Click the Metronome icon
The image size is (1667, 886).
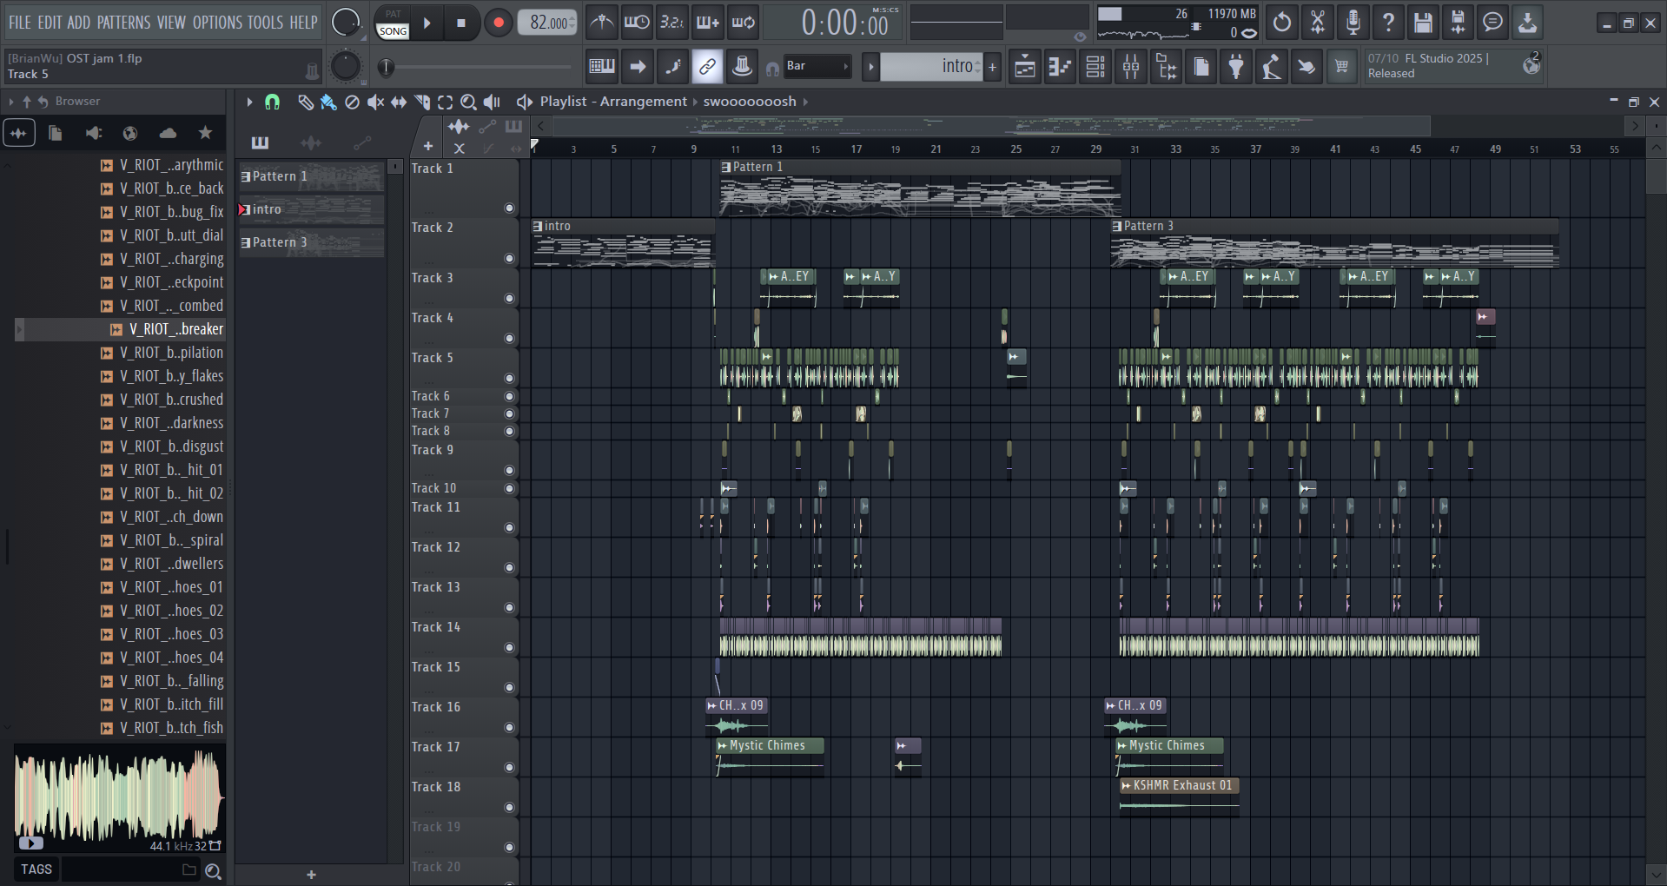601,23
